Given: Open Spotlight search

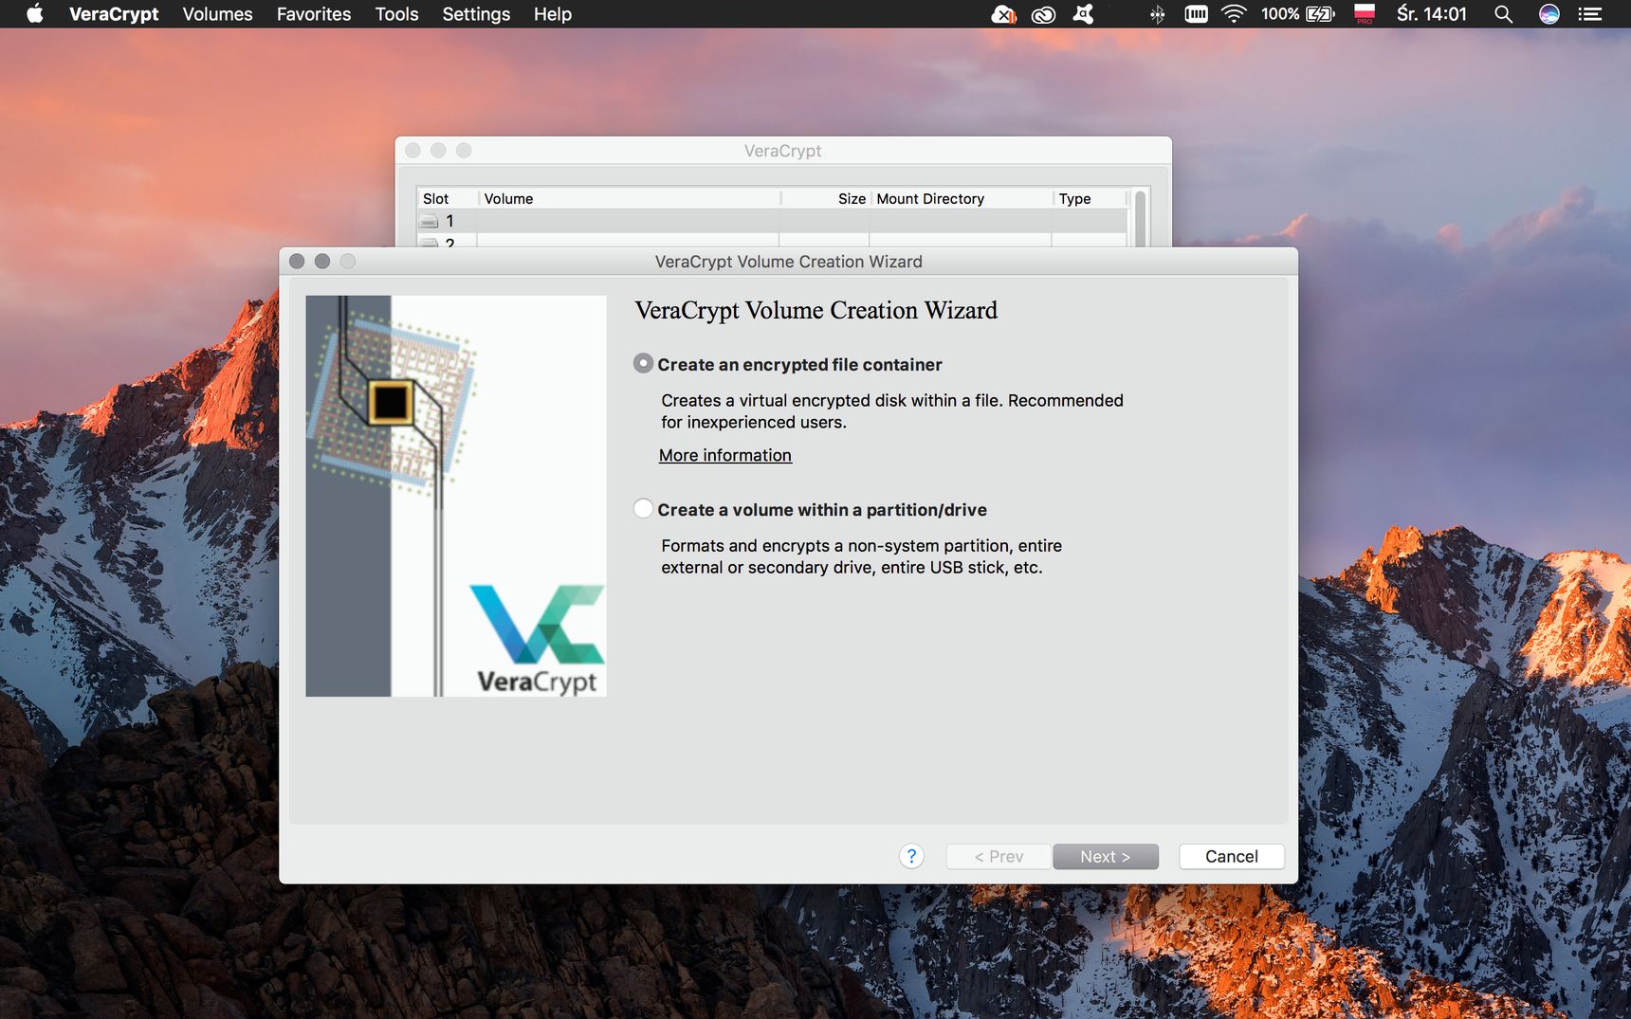Looking at the screenshot, I should tap(1503, 14).
